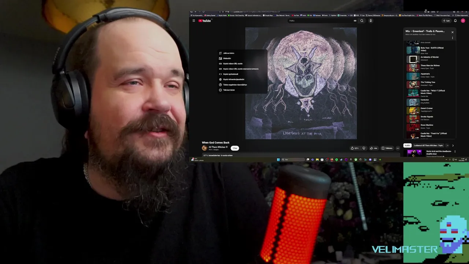Open Uncle Acid and the deadbeats video
Image resolution: width=469 pixels, height=264 pixels.
pyautogui.click(x=429, y=153)
